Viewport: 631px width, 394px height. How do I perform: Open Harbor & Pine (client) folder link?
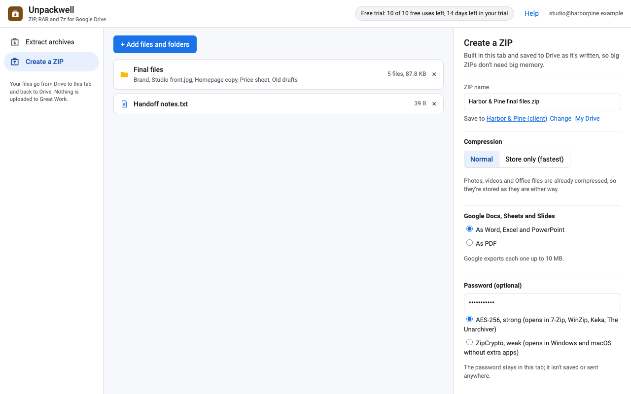517,119
